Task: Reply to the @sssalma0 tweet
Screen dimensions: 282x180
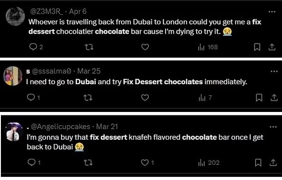Action: coord(30,97)
